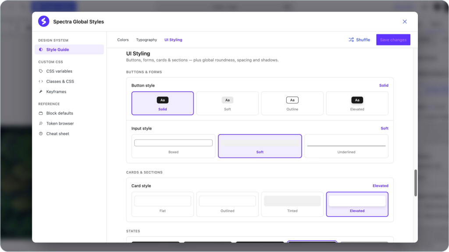The width and height of the screenshot is (449, 252).
Task: Click the Cheat sheet help icon
Action: [41, 134]
